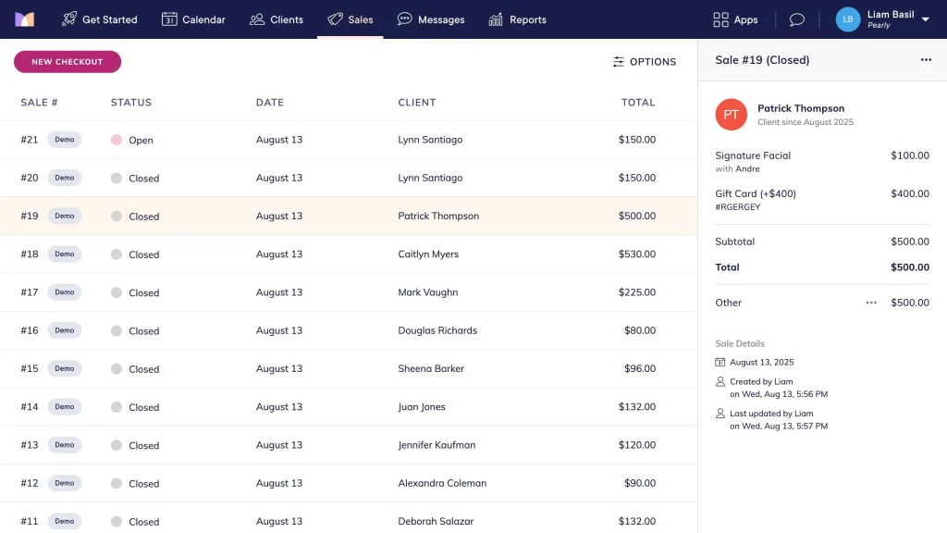Click the Demo badge on sale #16

(x=65, y=330)
